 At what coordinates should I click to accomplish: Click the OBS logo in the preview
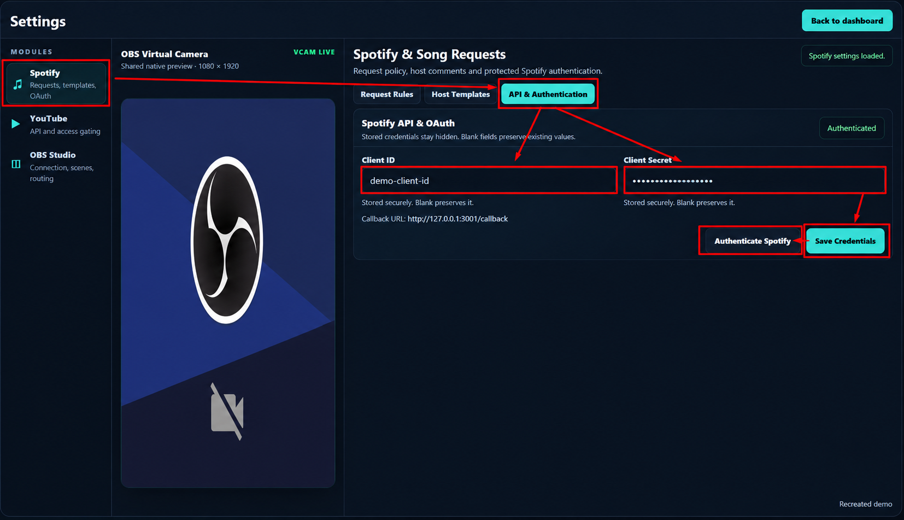pyautogui.click(x=226, y=240)
